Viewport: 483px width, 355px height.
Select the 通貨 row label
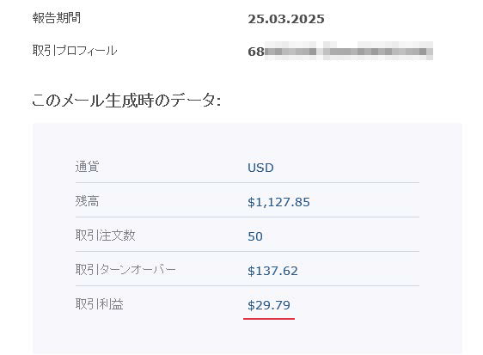[x=87, y=167]
